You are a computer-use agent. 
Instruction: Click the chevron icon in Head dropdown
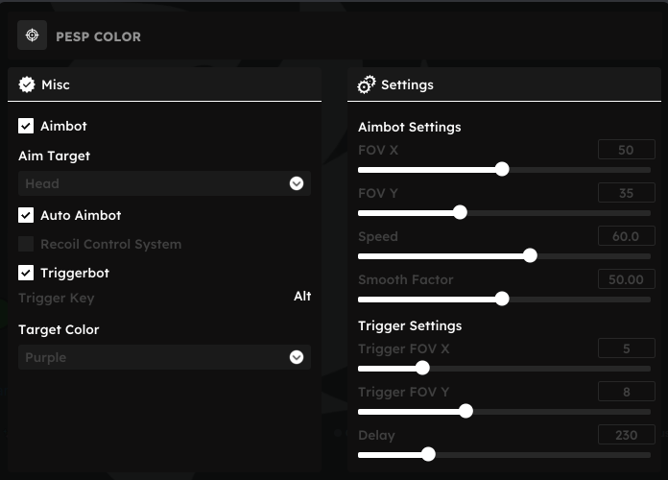click(297, 183)
